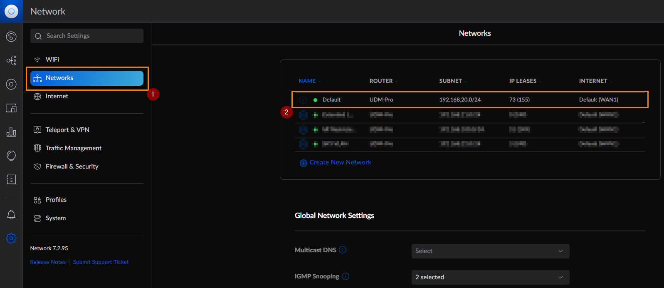The height and width of the screenshot is (288, 664).
Task: Click the Networks tree icon
Action: (37, 78)
